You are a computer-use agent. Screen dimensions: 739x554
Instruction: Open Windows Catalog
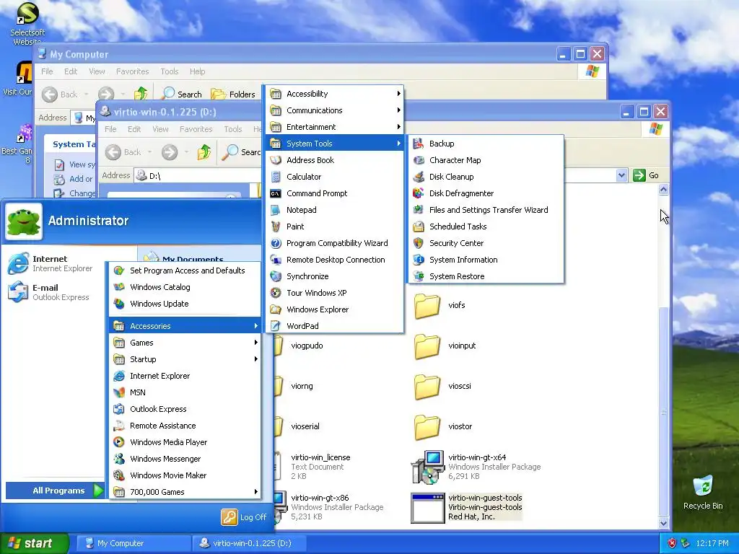pos(185,287)
